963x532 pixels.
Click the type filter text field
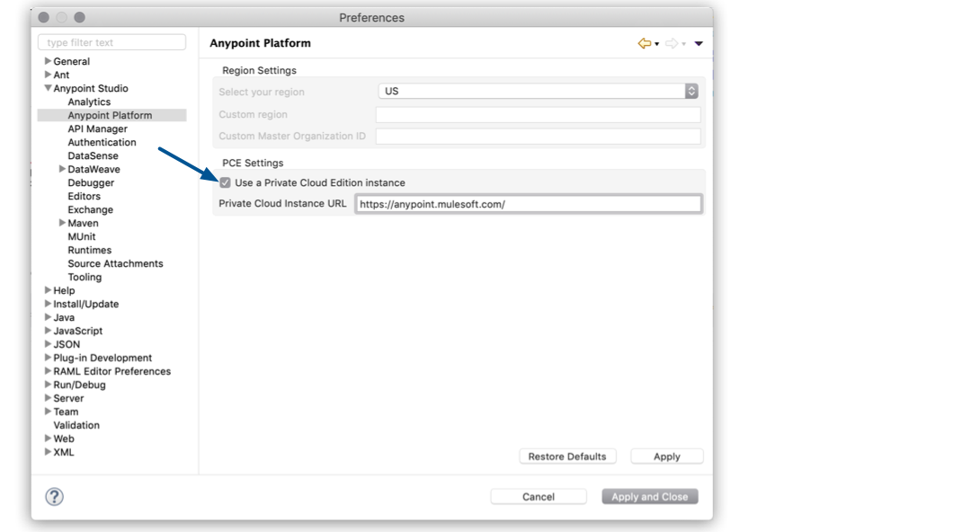coord(111,41)
